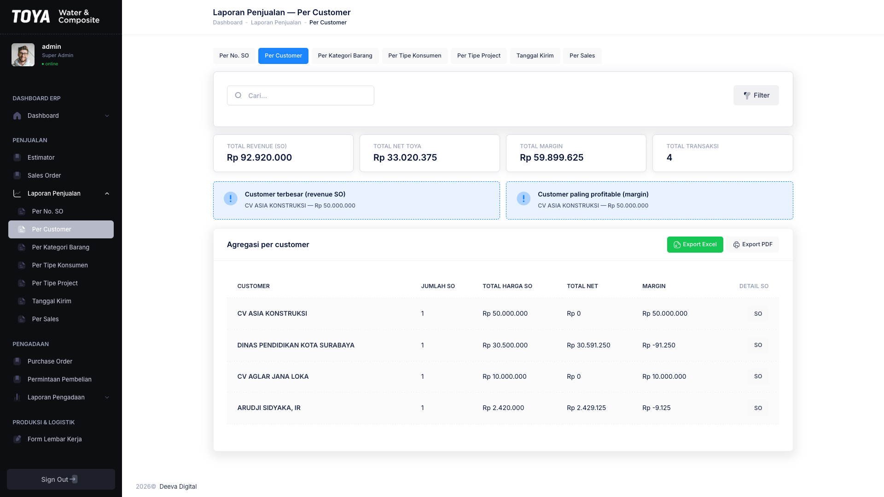
Task: Click the Export Excel button
Action: click(x=695, y=244)
